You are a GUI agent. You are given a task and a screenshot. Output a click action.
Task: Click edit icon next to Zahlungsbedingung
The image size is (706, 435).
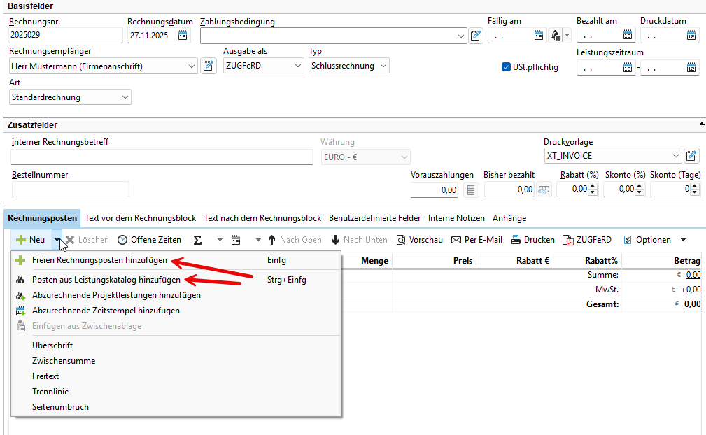476,36
